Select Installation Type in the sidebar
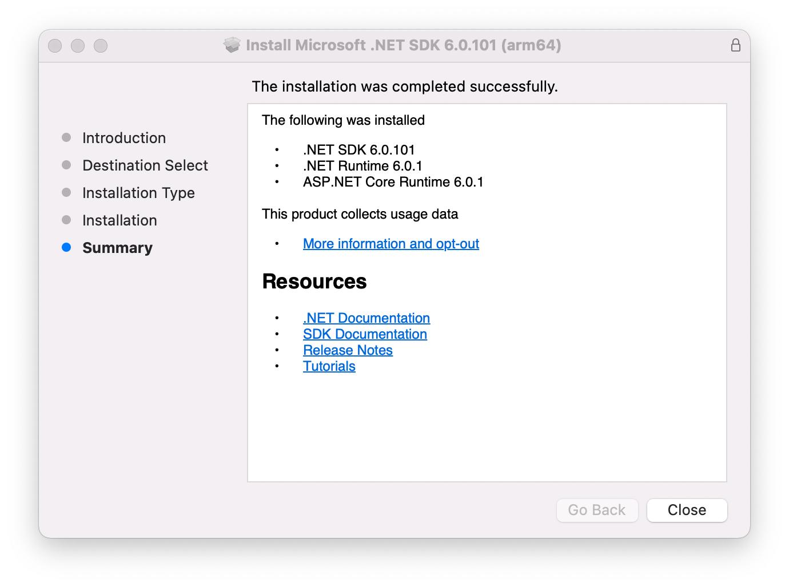This screenshot has width=789, height=586. click(x=138, y=192)
